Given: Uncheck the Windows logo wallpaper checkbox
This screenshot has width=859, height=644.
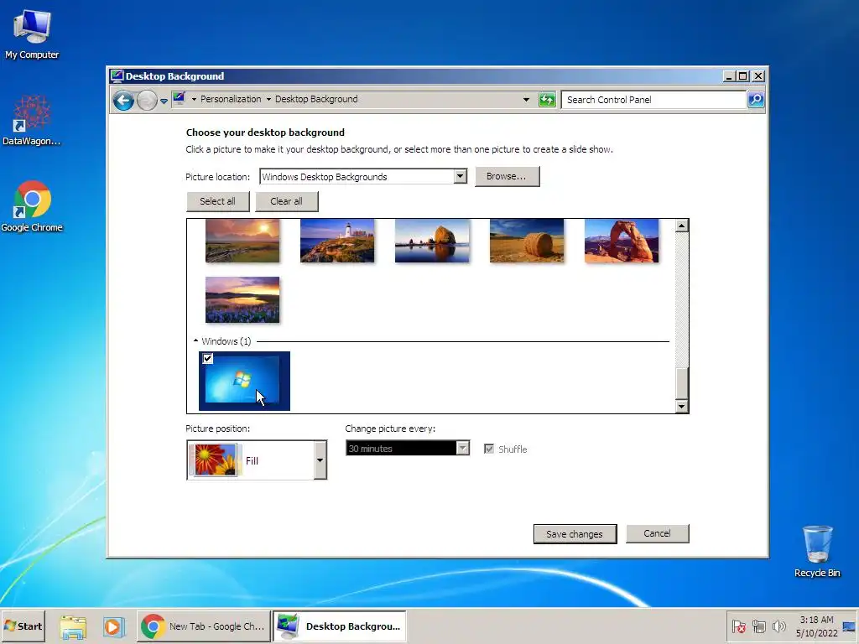Looking at the screenshot, I should pyautogui.click(x=208, y=359).
